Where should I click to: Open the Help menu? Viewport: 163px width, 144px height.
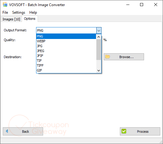[x=33, y=12]
